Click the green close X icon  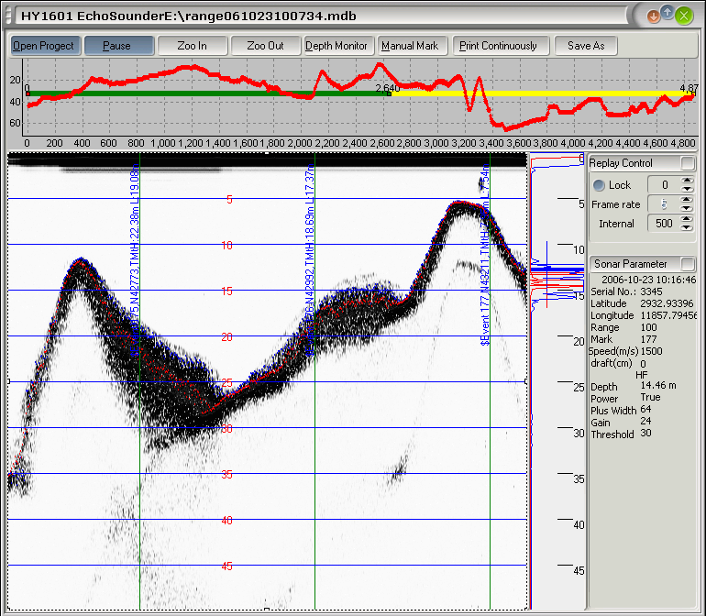(683, 16)
